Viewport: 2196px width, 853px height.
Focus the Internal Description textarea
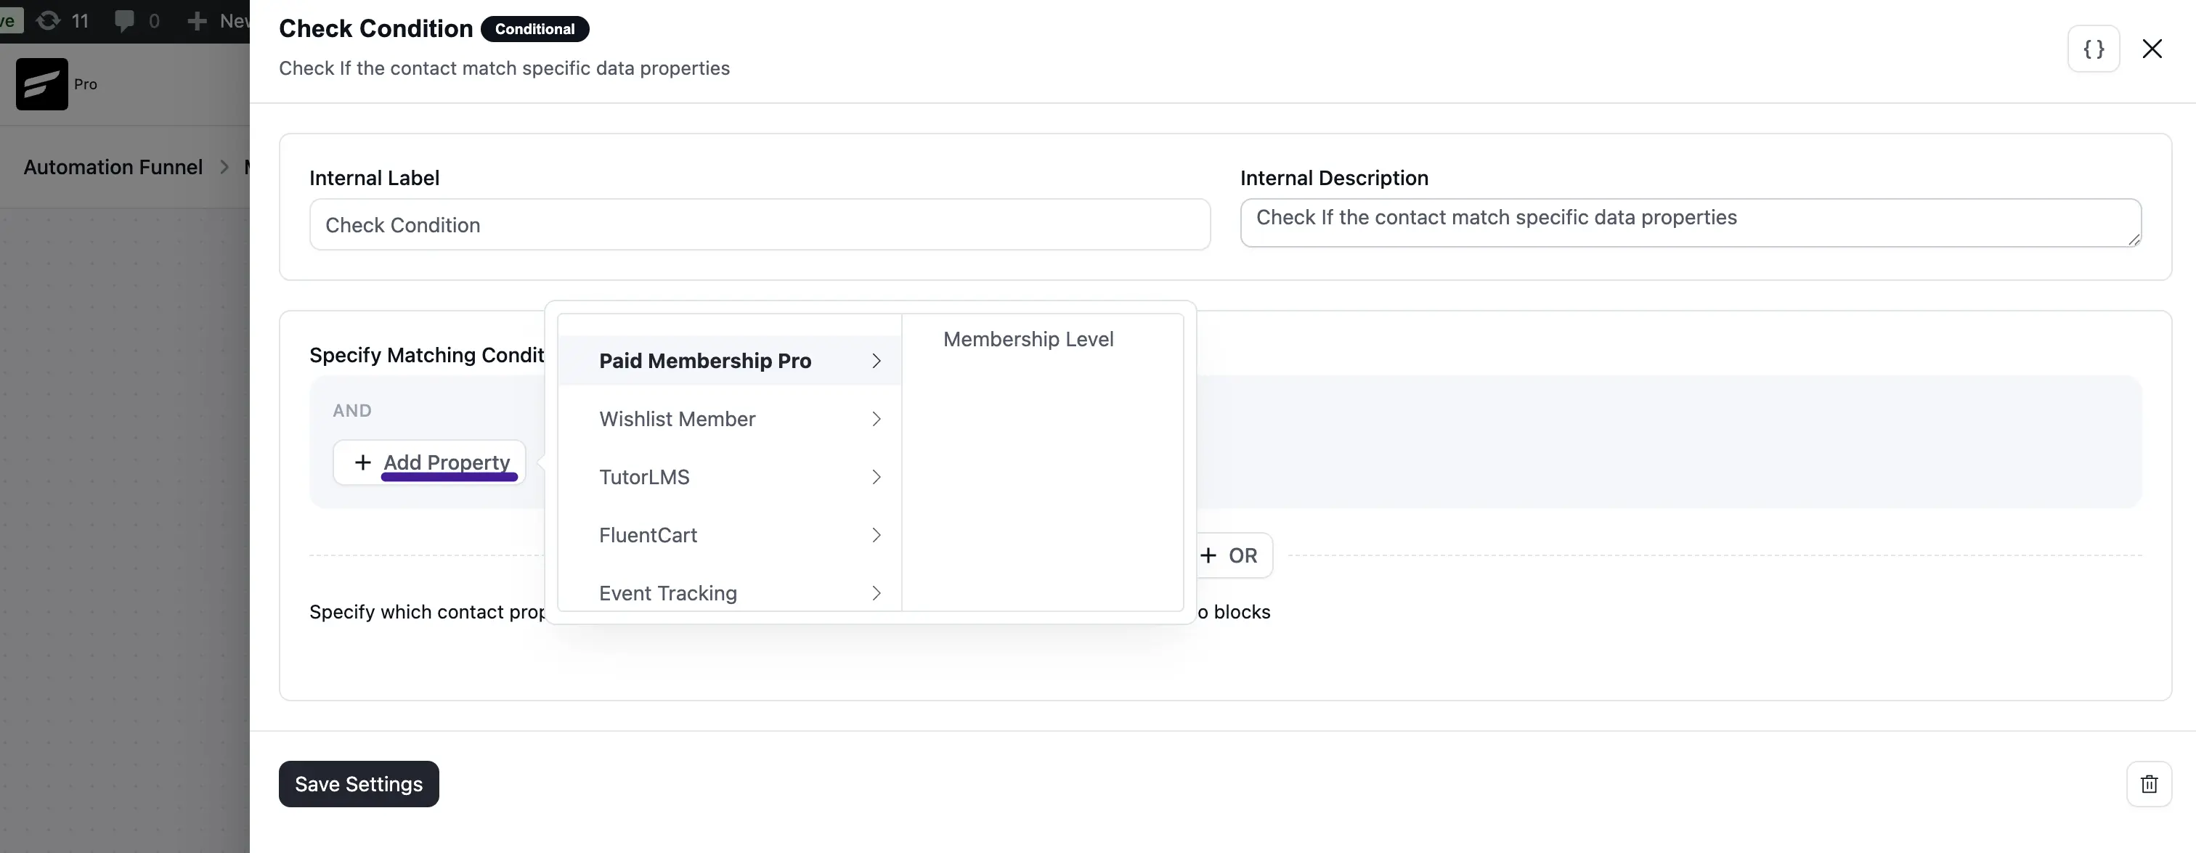(1691, 224)
